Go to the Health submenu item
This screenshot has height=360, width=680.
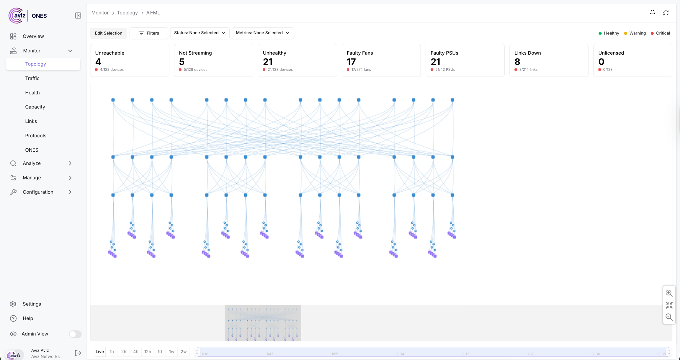32,93
